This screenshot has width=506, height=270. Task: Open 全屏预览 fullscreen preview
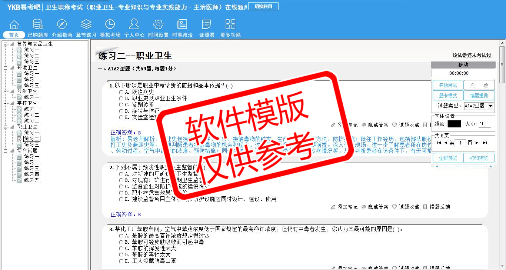click(448, 158)
